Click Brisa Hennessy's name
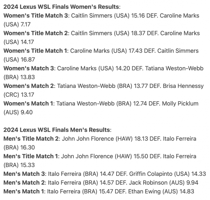This screenshot has width=210, height=200. 183,86
